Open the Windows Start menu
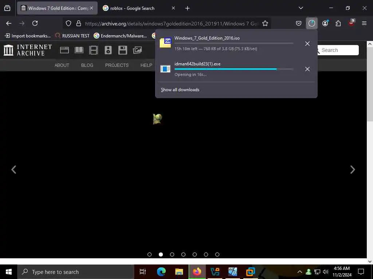The width and height of the screenshot is (373, 279). click(9, 272)
